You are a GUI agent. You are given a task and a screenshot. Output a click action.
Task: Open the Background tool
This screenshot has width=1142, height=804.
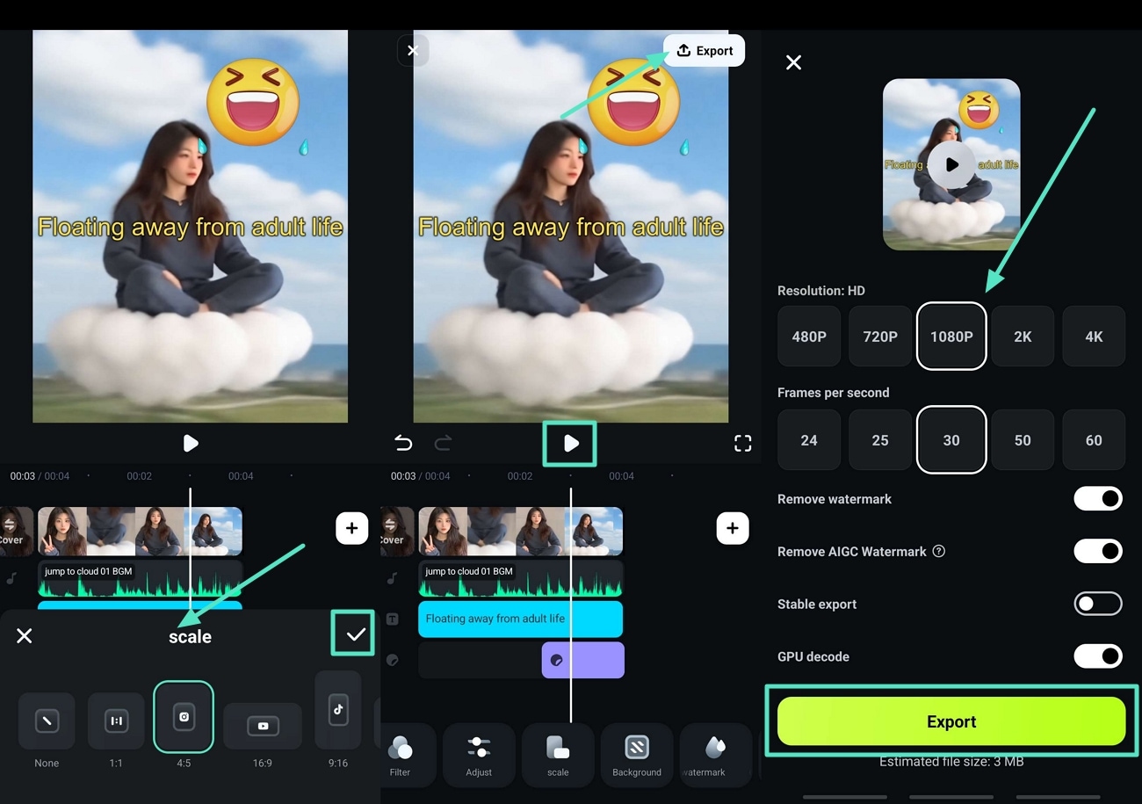coord(637,754)
